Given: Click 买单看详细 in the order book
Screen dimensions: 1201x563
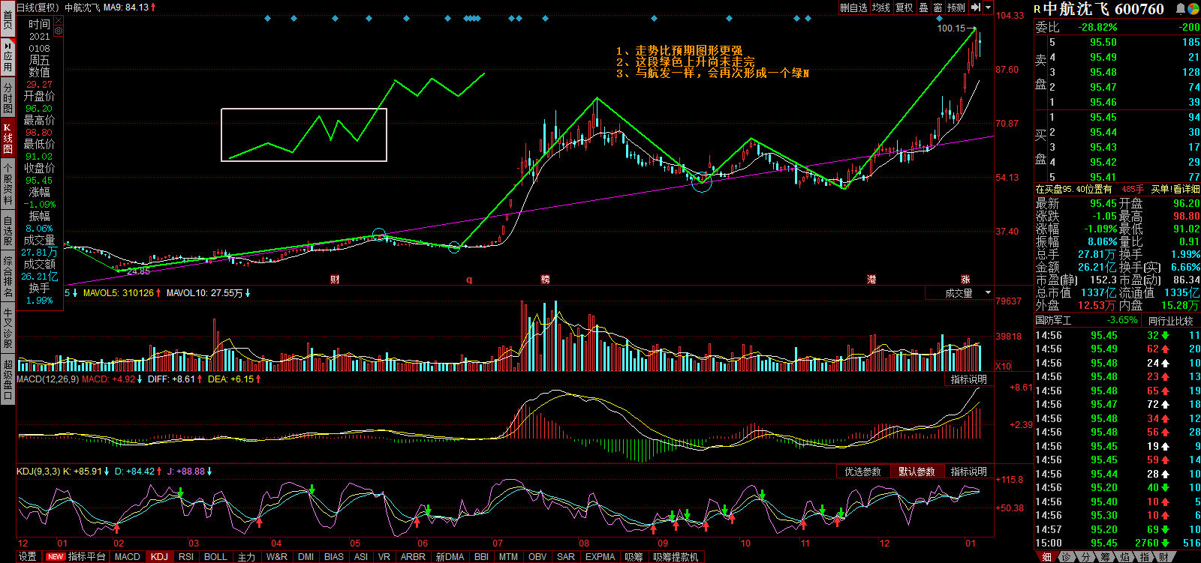Looking at the screenshot, I should (x=1175, y=190).
